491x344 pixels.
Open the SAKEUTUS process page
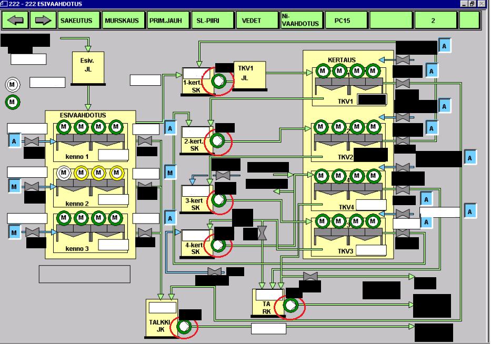(x=78, y=21)
